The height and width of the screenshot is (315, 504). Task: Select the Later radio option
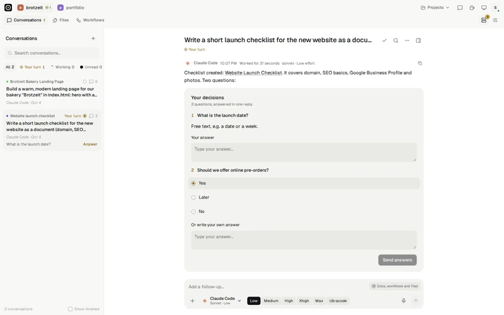pyautogui.click(x=304, y=197)
